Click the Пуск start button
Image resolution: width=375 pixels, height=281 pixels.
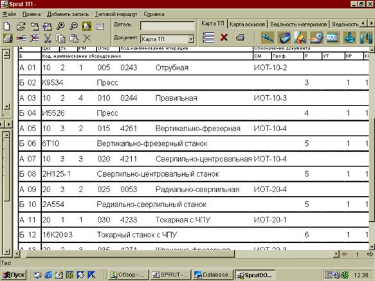click(14, 275)
